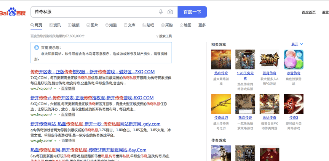Click green URL ww.6xq.com/
Image resolution: width=329 pixels, height=161 pixels.
pyautogui.click(x=42, y=114)
